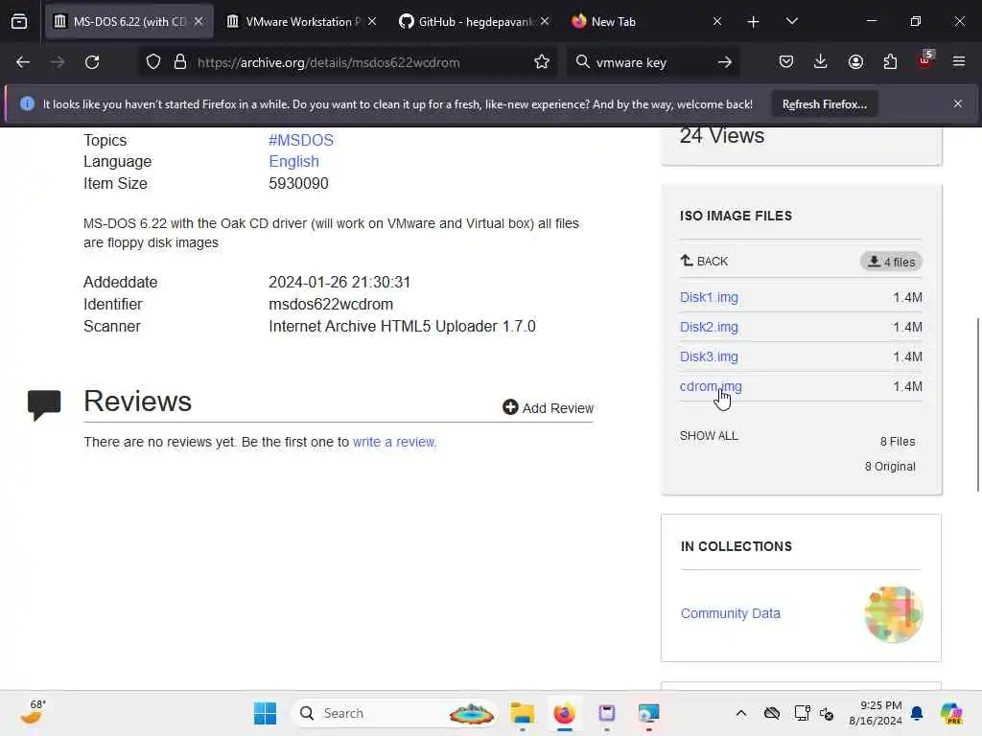The width and height of the screenshot is (982, 736).
Task: Click Firefox icon in taskbar
Action: [x=565, y=713]
